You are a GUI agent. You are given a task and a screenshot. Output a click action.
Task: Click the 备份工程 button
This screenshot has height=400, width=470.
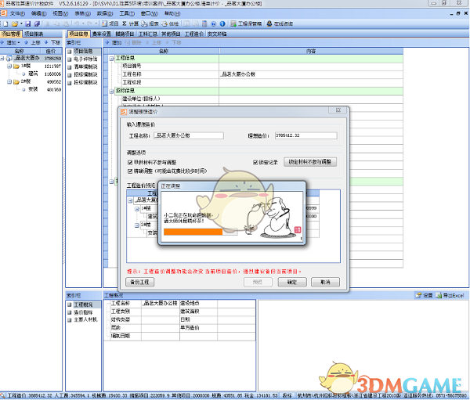139,282
